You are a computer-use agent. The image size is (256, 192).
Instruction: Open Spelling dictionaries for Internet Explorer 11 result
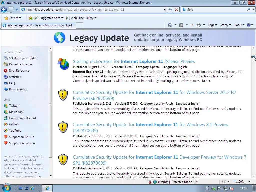[x=134, y=61]
